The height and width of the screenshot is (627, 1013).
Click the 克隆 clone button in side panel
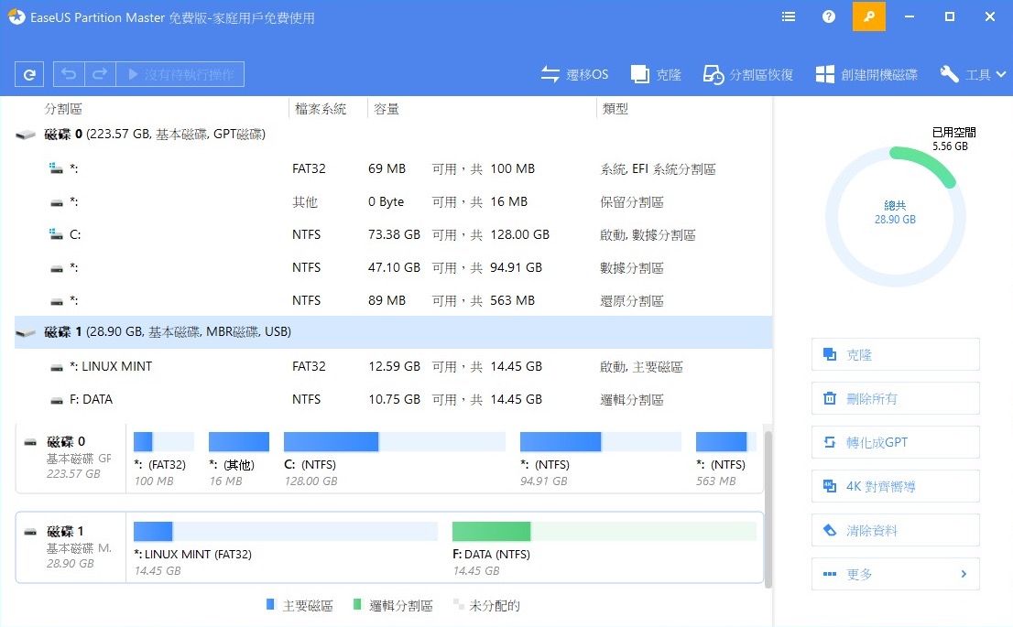click(x=896, y=354)
